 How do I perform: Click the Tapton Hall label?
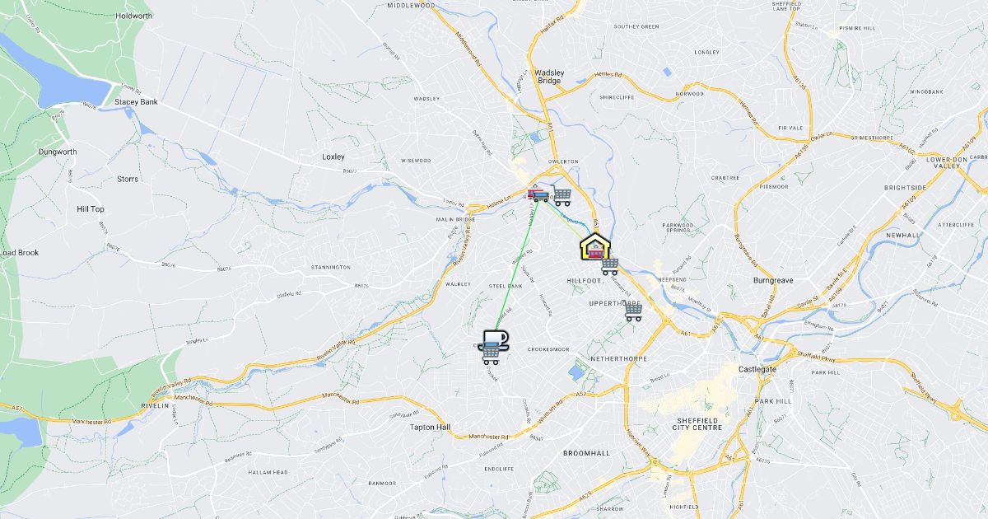point(431,428)
